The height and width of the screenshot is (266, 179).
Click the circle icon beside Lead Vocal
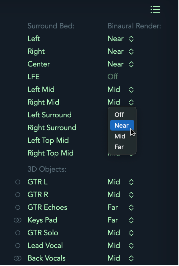pyautogui.click(x=18, y=246)
